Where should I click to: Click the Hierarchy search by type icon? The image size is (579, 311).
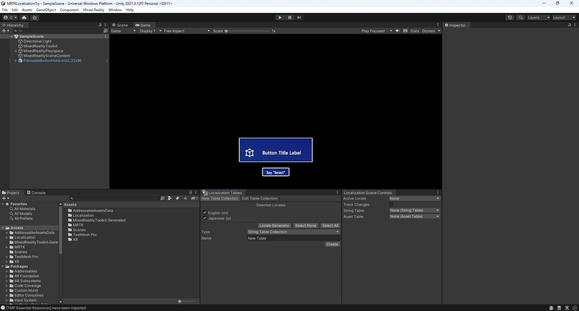click(x=105, y=30)
